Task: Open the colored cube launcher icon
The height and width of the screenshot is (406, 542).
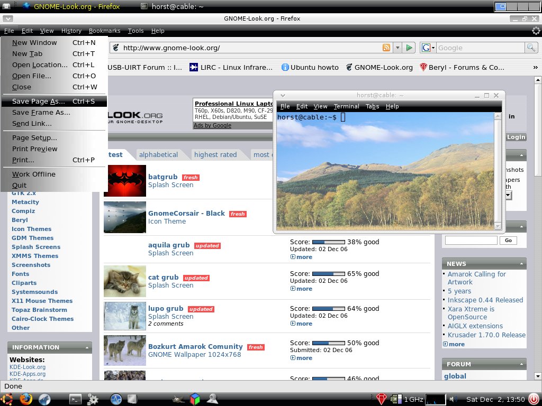Action: click(195, 399)
